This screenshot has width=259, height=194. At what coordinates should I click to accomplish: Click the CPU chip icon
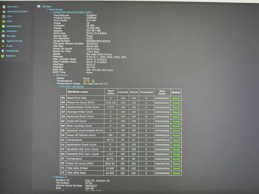[x=4, y=17]
